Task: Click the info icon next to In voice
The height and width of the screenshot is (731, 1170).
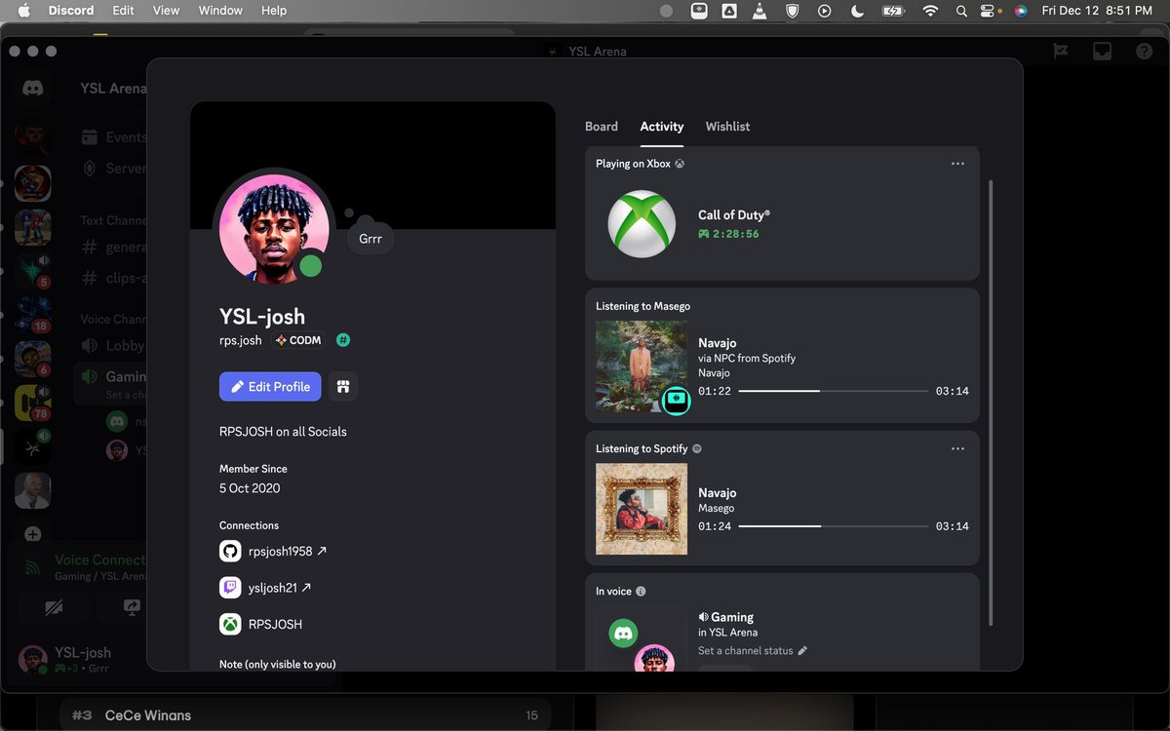Action: [641, 592]
